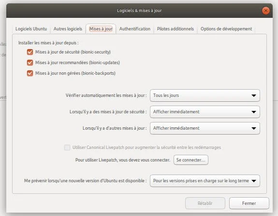Open the Options de développement tab

click(226, 29)
